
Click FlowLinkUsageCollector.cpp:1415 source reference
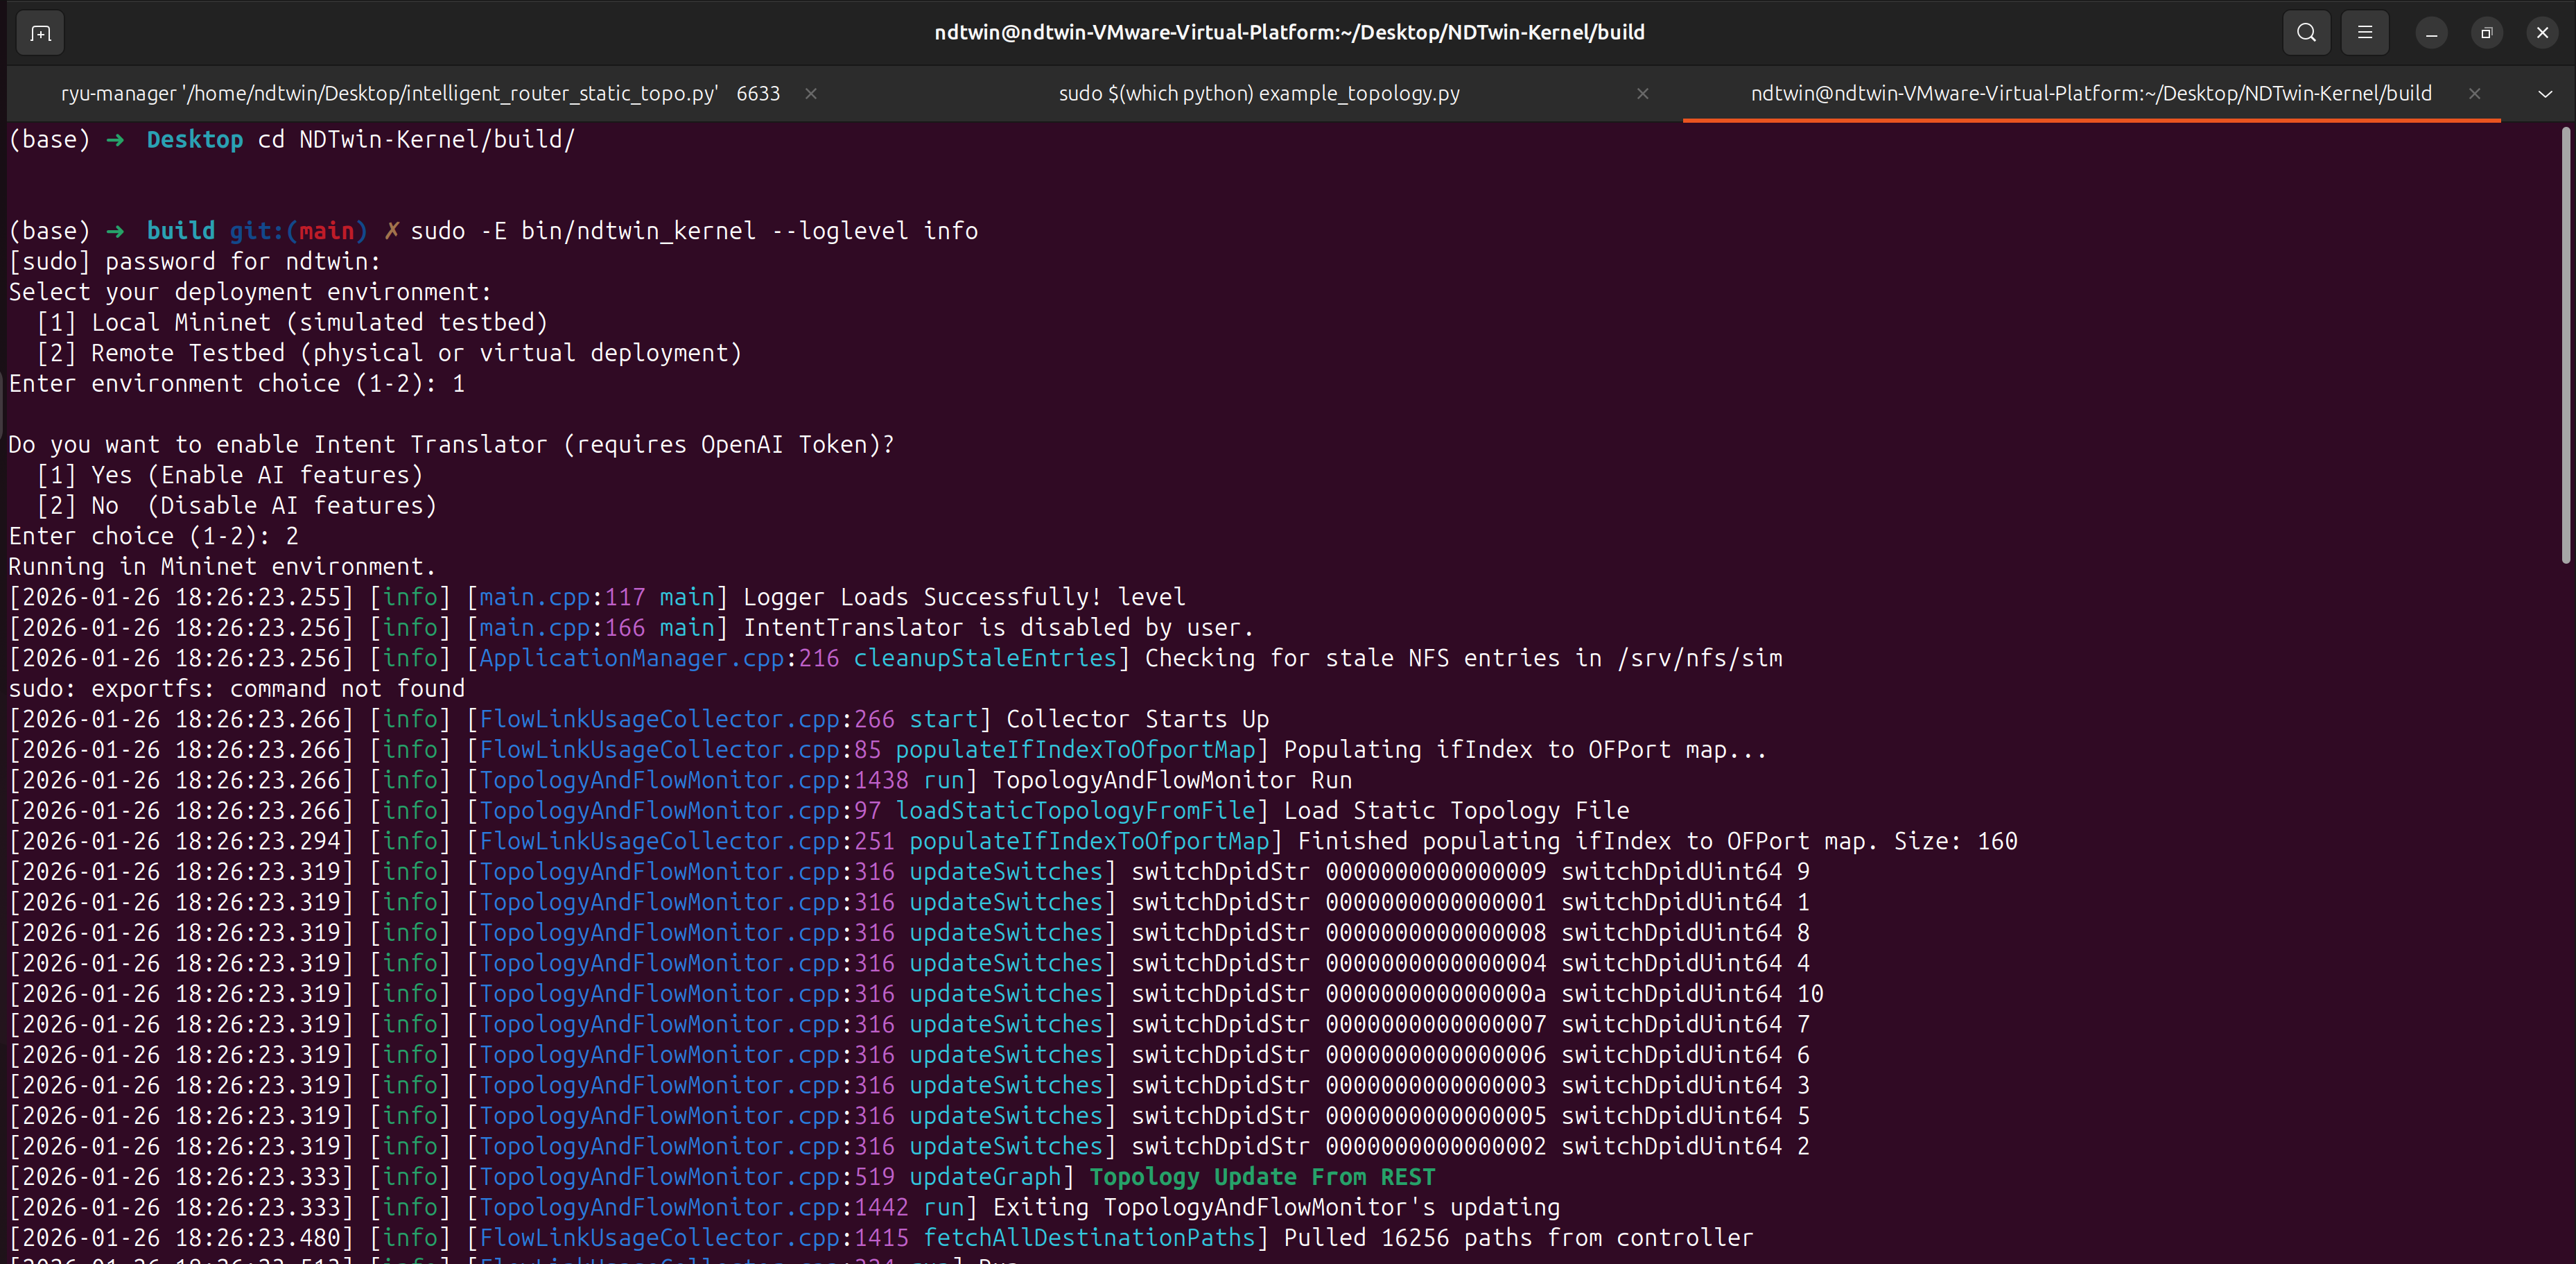pyautogui.click(x=694, y=1238)
